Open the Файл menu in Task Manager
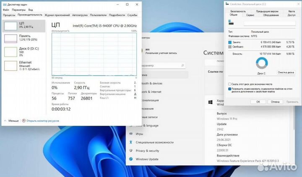This screenshot has height=177, width=302. (6, 10)
